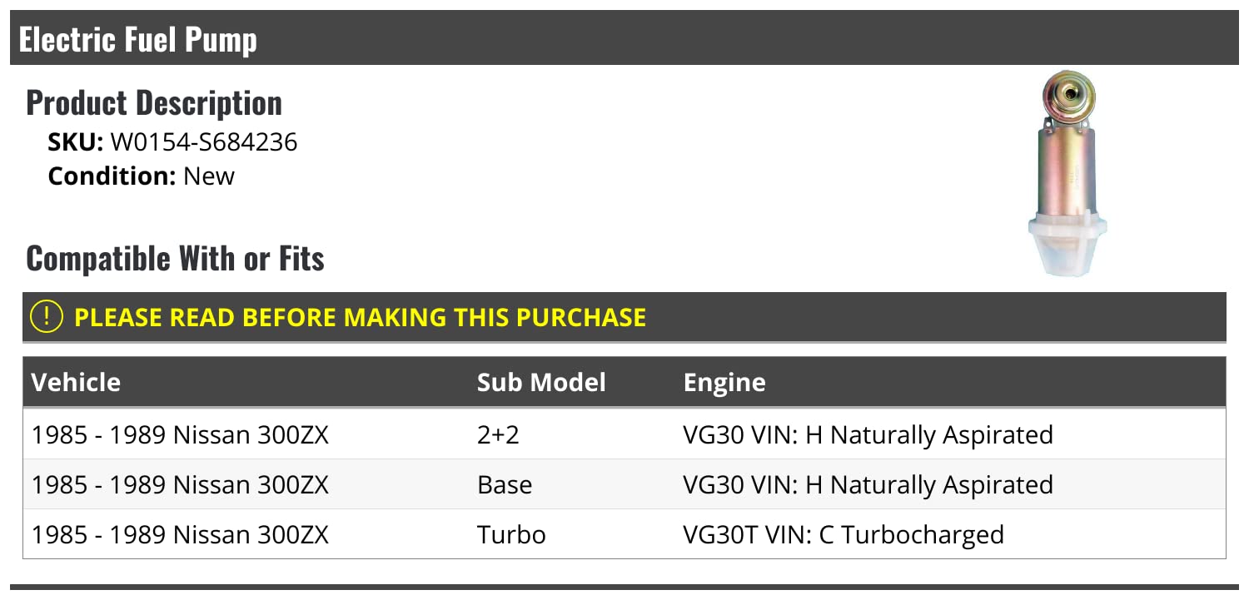Select the engine cell in the Base row
This screenshot has width=1249, height=600.
pos(868,484)
